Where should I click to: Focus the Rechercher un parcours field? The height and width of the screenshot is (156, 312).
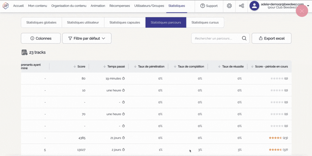[x=217, y=38]
